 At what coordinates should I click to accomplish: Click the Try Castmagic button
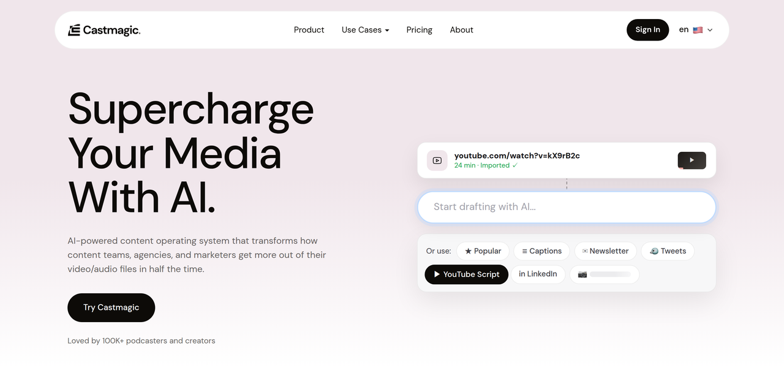111,307
